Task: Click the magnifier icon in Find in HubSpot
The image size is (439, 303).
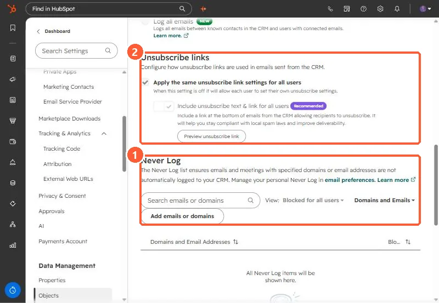Action: point(182,9)
